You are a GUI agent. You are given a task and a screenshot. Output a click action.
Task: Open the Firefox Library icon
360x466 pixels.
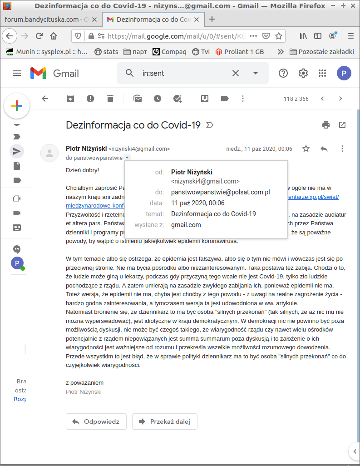coord(303,36)
